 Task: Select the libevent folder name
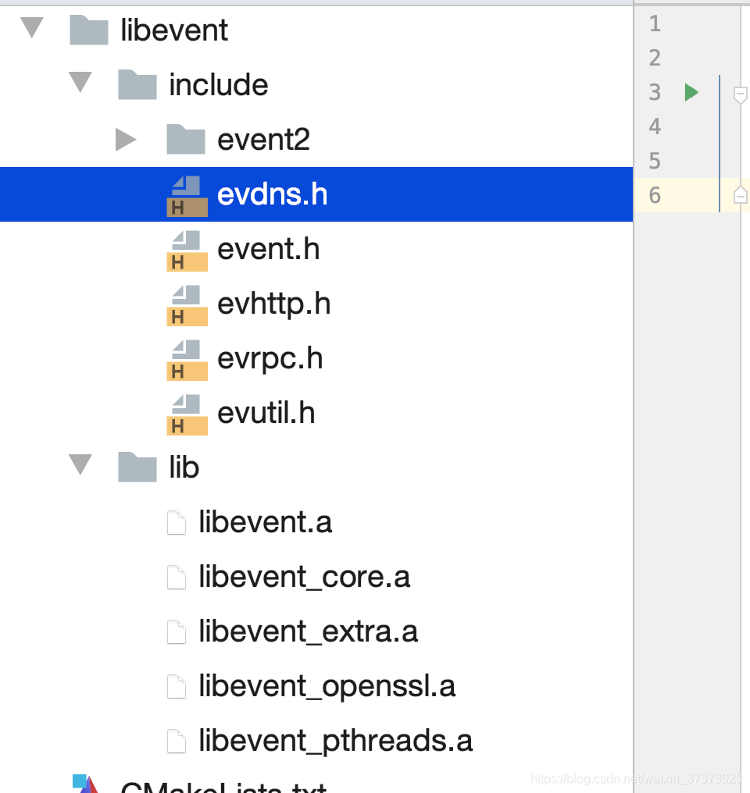[174, 30]
